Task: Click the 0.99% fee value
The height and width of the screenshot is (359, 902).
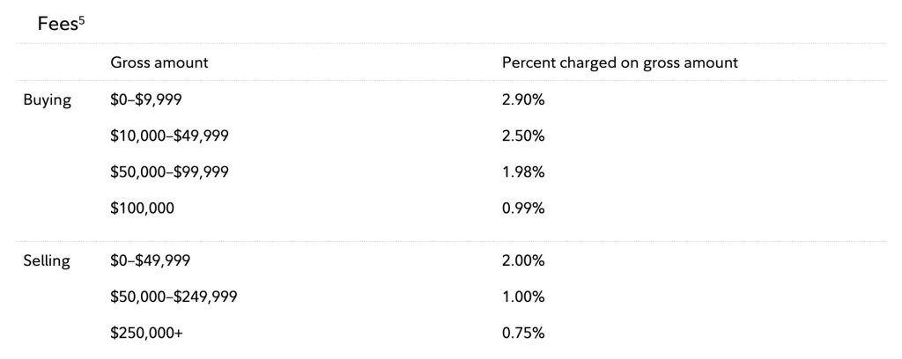Action: [x=523, y=209]
